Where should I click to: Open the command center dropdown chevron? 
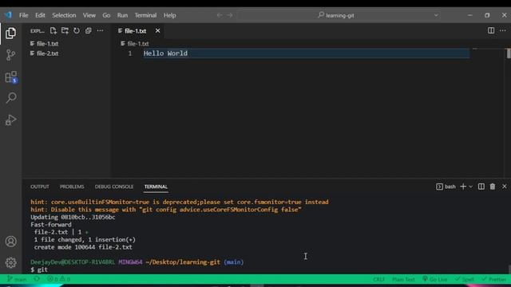436,15
